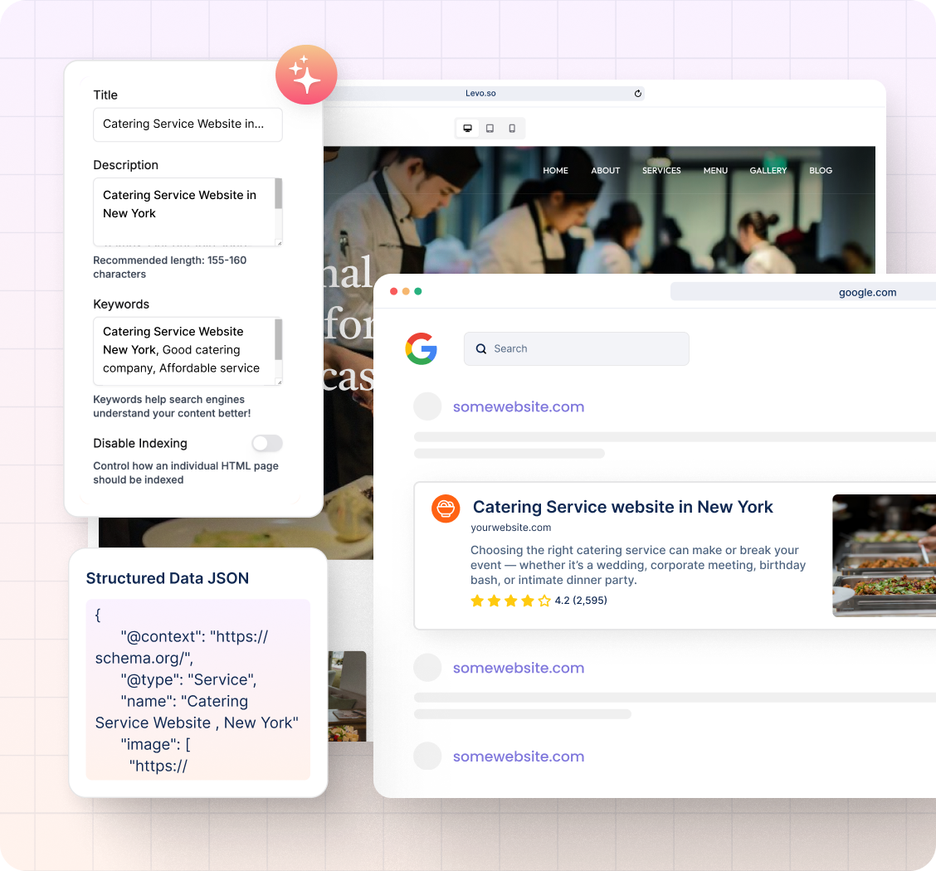This screenshot has width=936, height=871.
Task: Click the search magnifier icon
Action: point(481,349)
